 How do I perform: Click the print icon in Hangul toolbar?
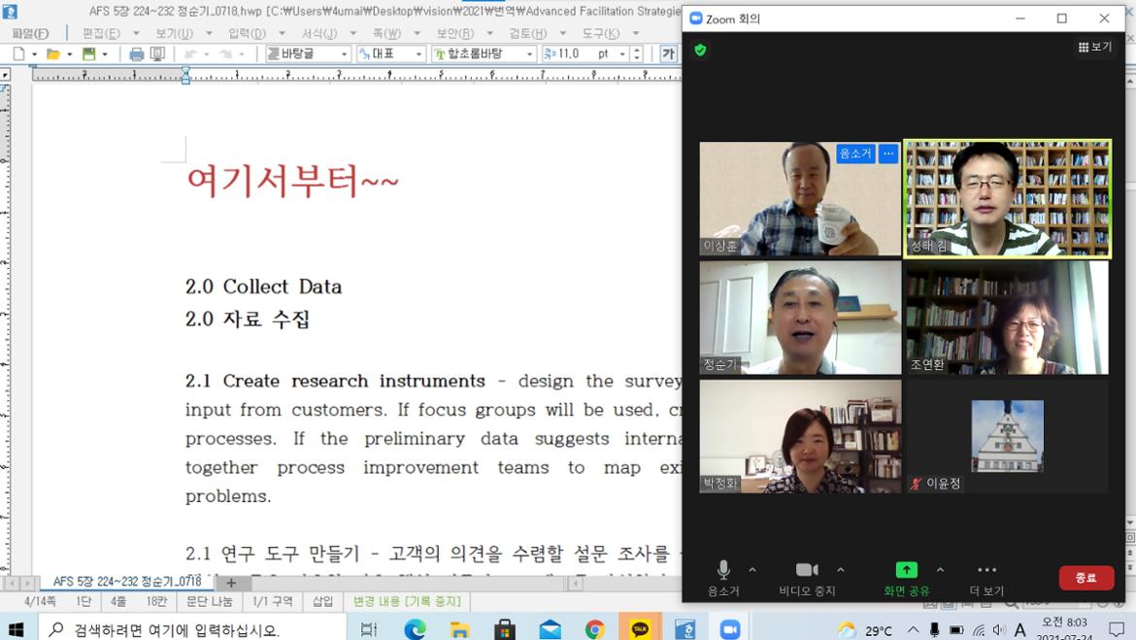click(137, 54)
